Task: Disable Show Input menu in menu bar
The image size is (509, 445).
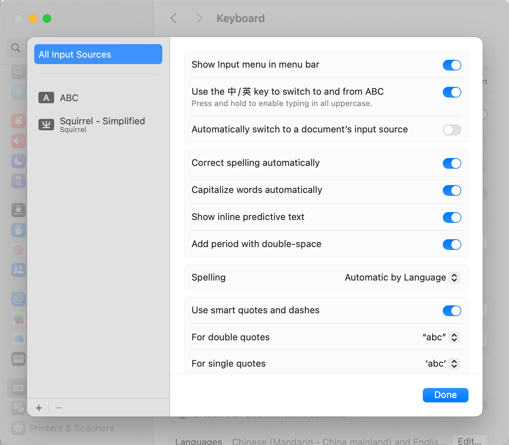Action: tap(452, 65)
